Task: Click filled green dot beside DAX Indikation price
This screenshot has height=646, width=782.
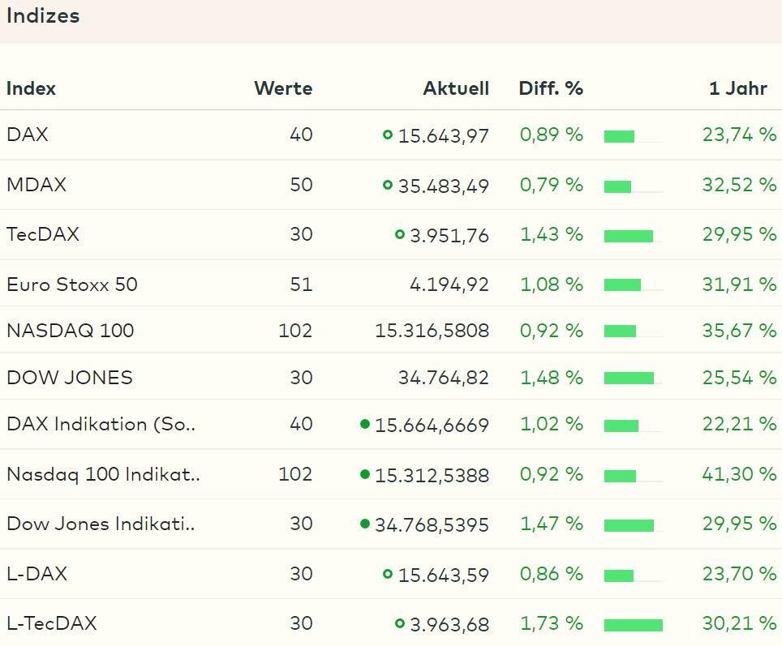Action: 364,424
